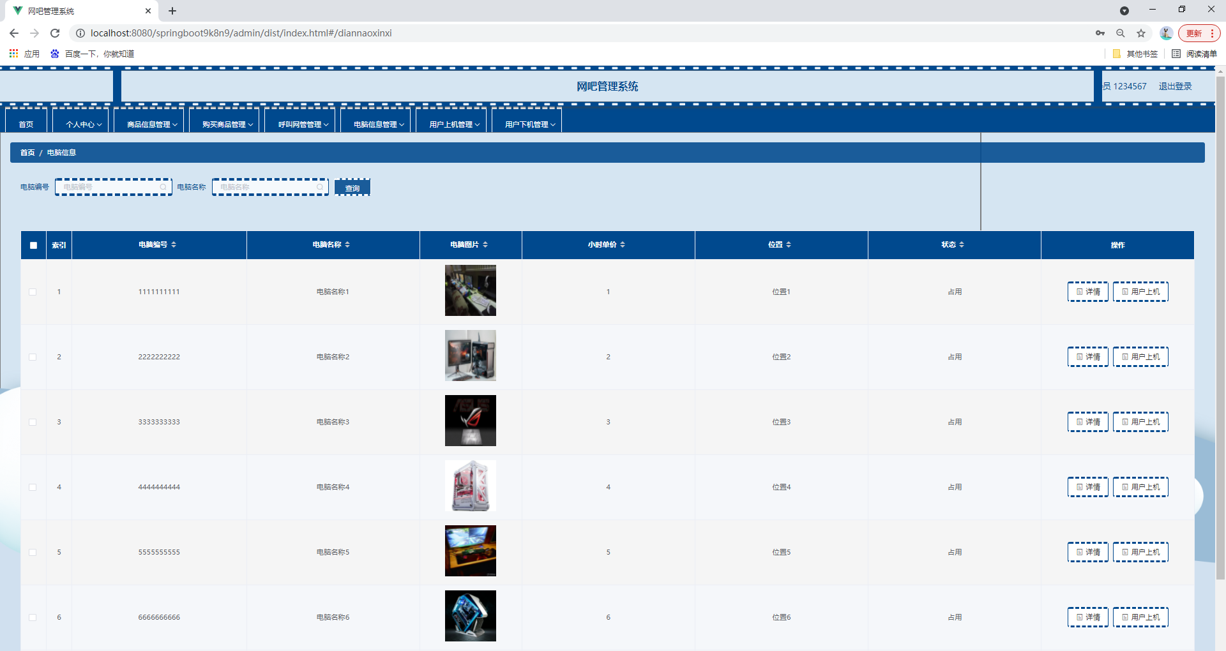Close the 网吧管理系统 tab
The height and width of the screenshot is (651, 1226).
point(148,11)
